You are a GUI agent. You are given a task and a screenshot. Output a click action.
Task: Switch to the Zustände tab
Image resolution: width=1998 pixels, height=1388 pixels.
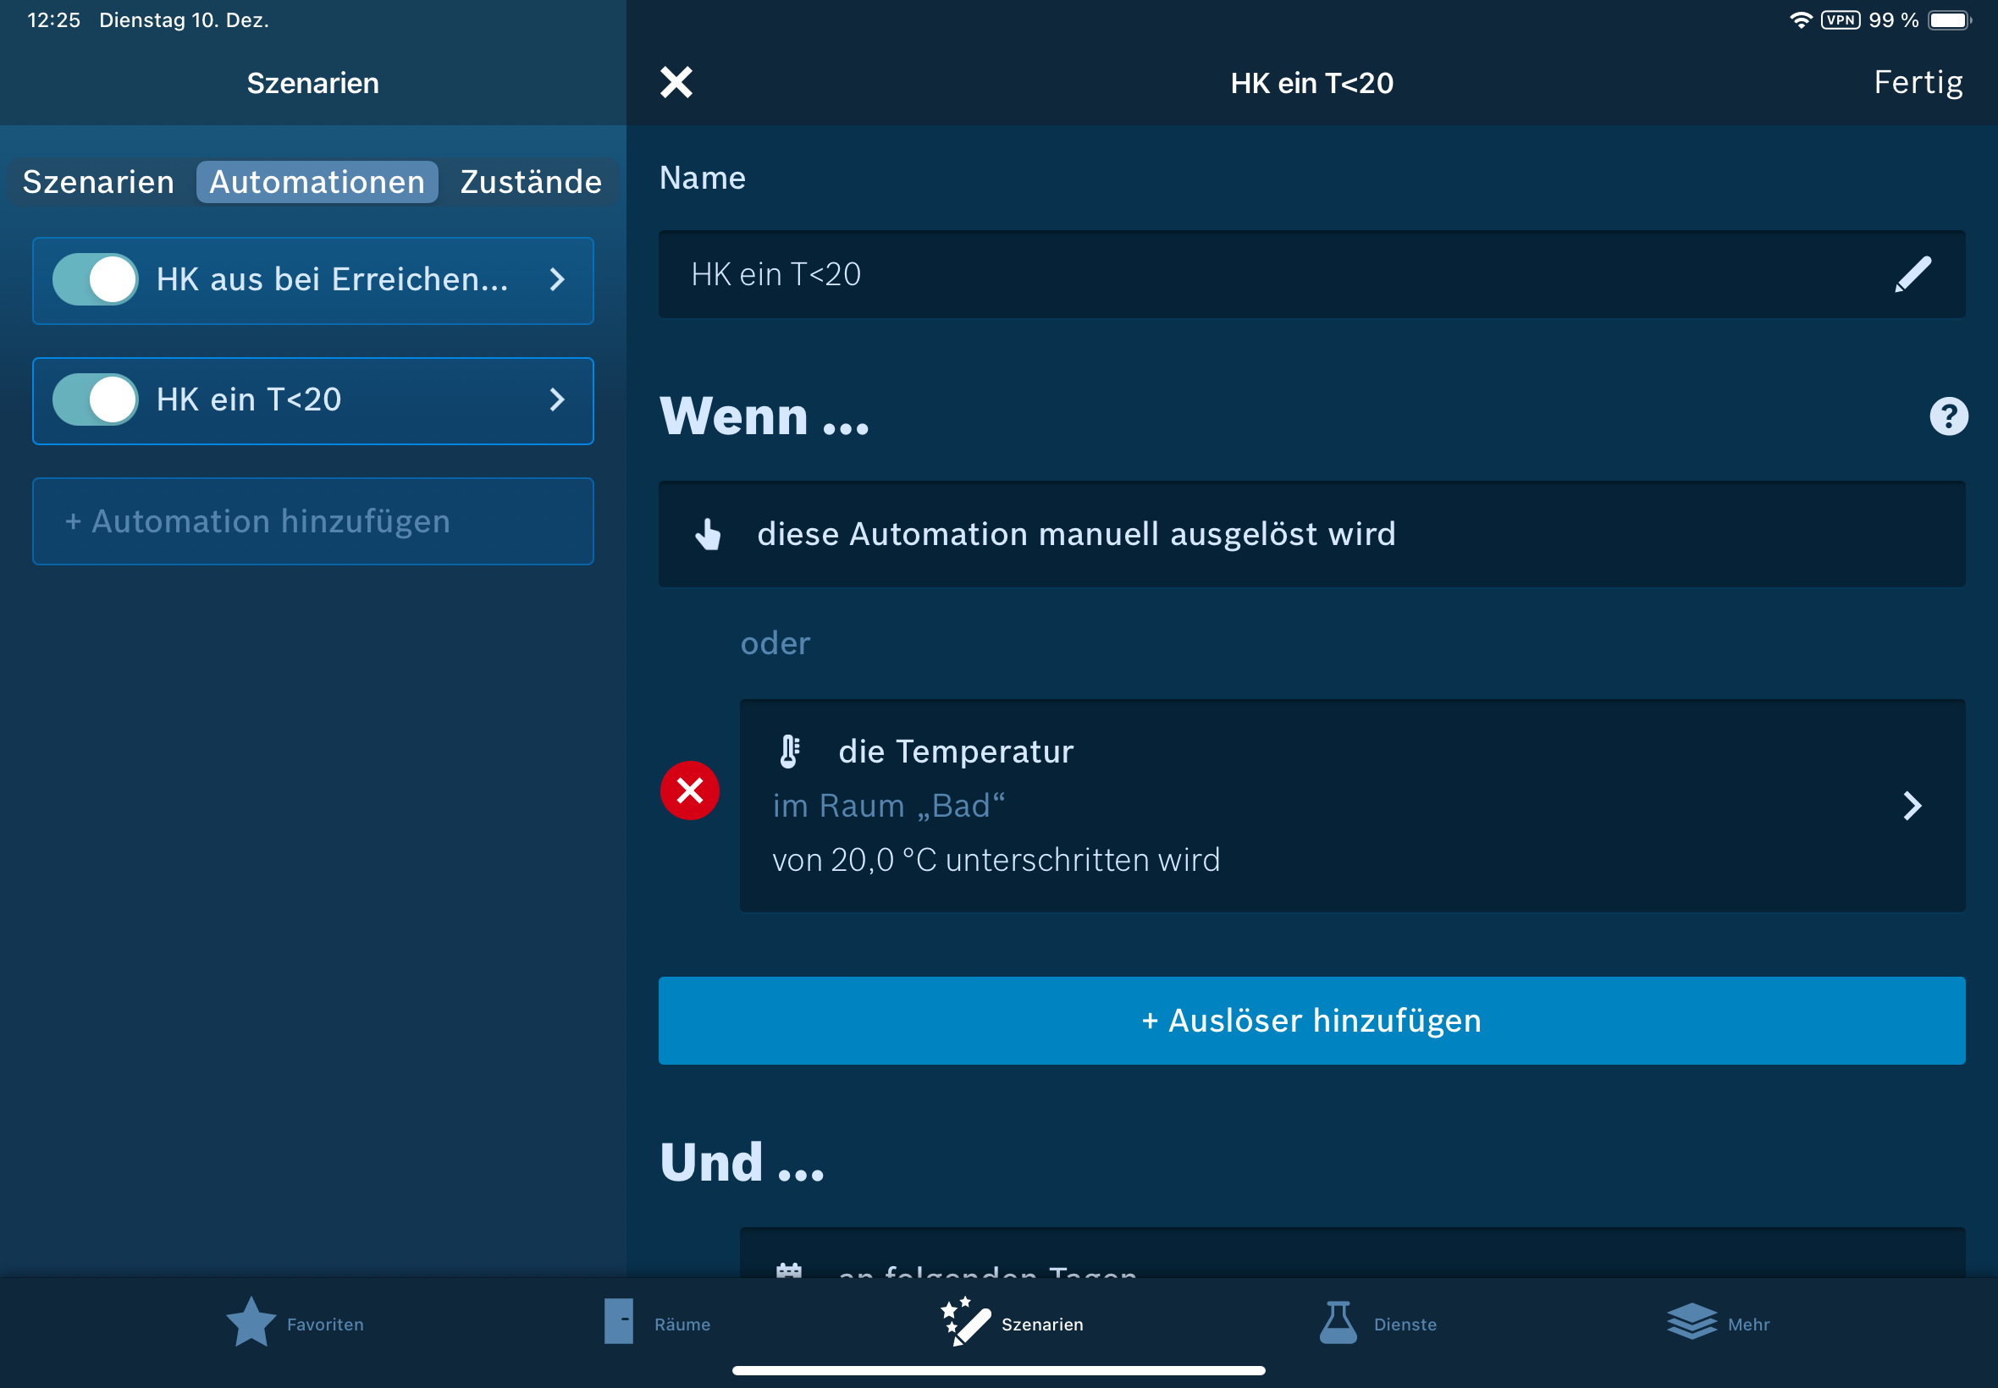click(531, 182)
